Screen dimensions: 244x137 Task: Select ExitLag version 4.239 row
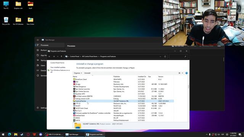123,99
